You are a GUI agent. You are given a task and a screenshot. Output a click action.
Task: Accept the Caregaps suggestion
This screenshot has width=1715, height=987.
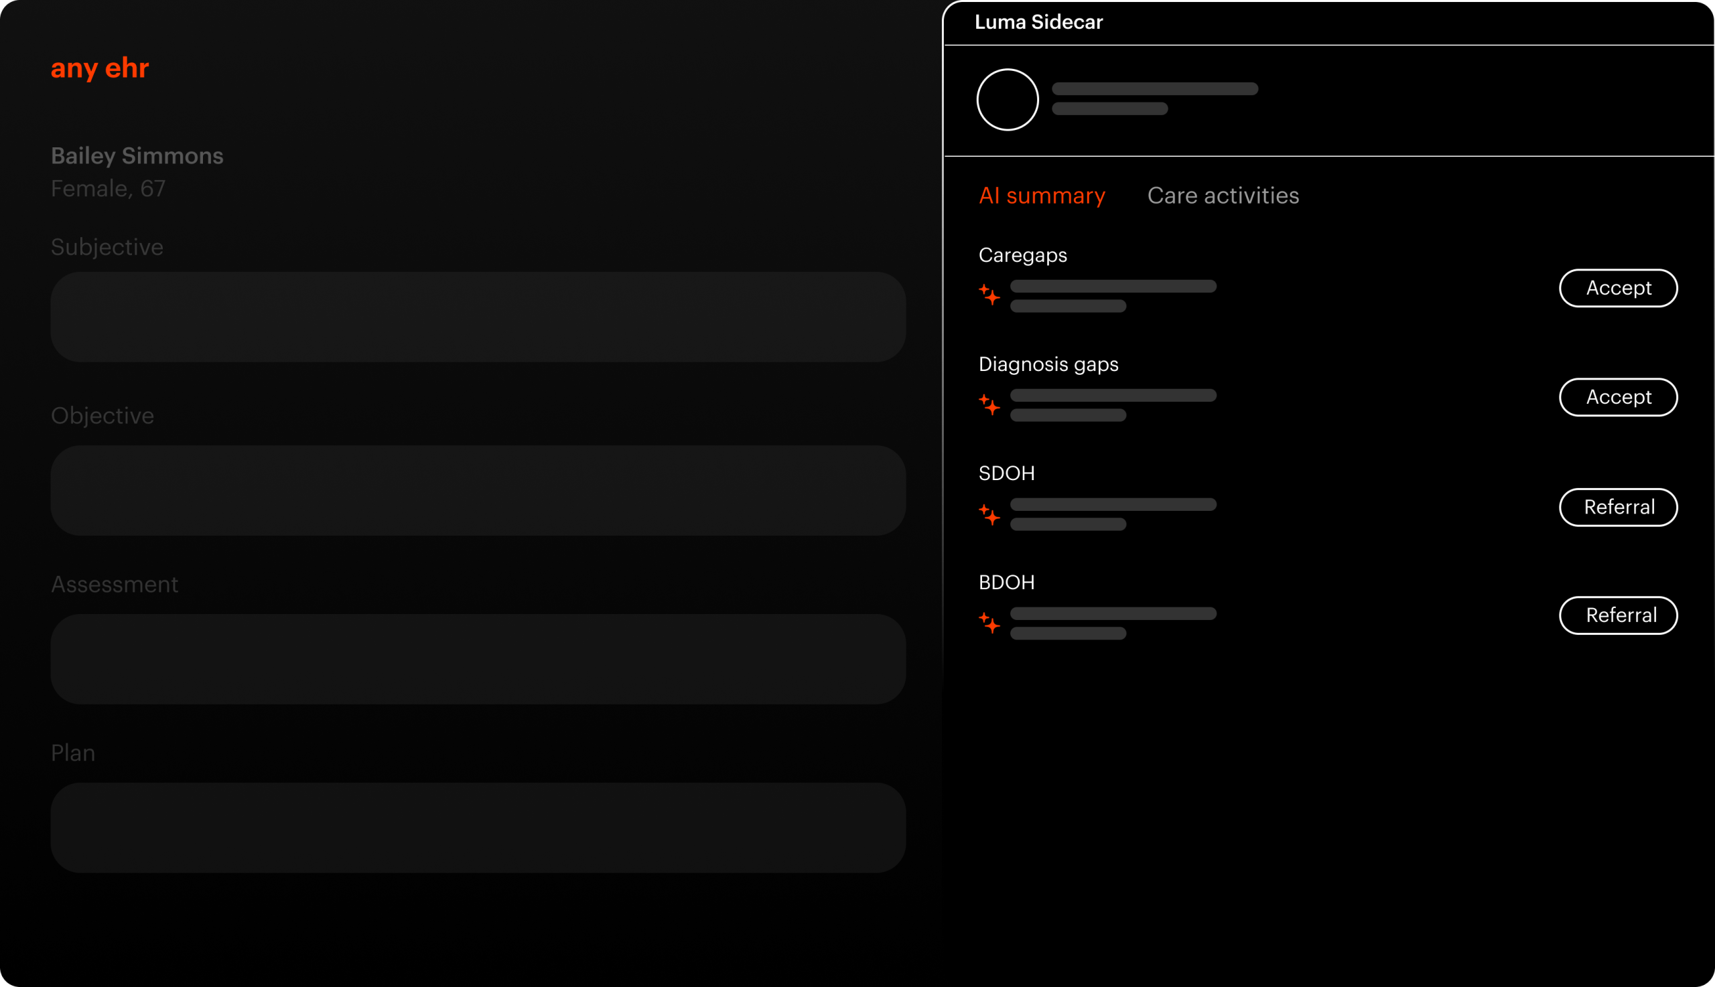pos(1618,288)
